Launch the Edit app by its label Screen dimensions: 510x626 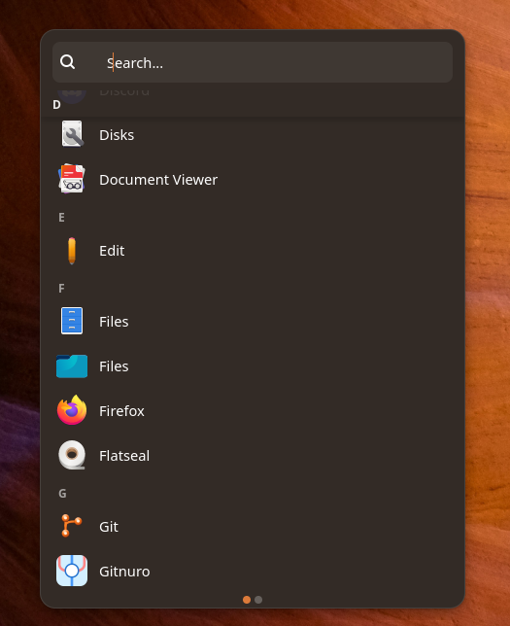tap(112, 251)
